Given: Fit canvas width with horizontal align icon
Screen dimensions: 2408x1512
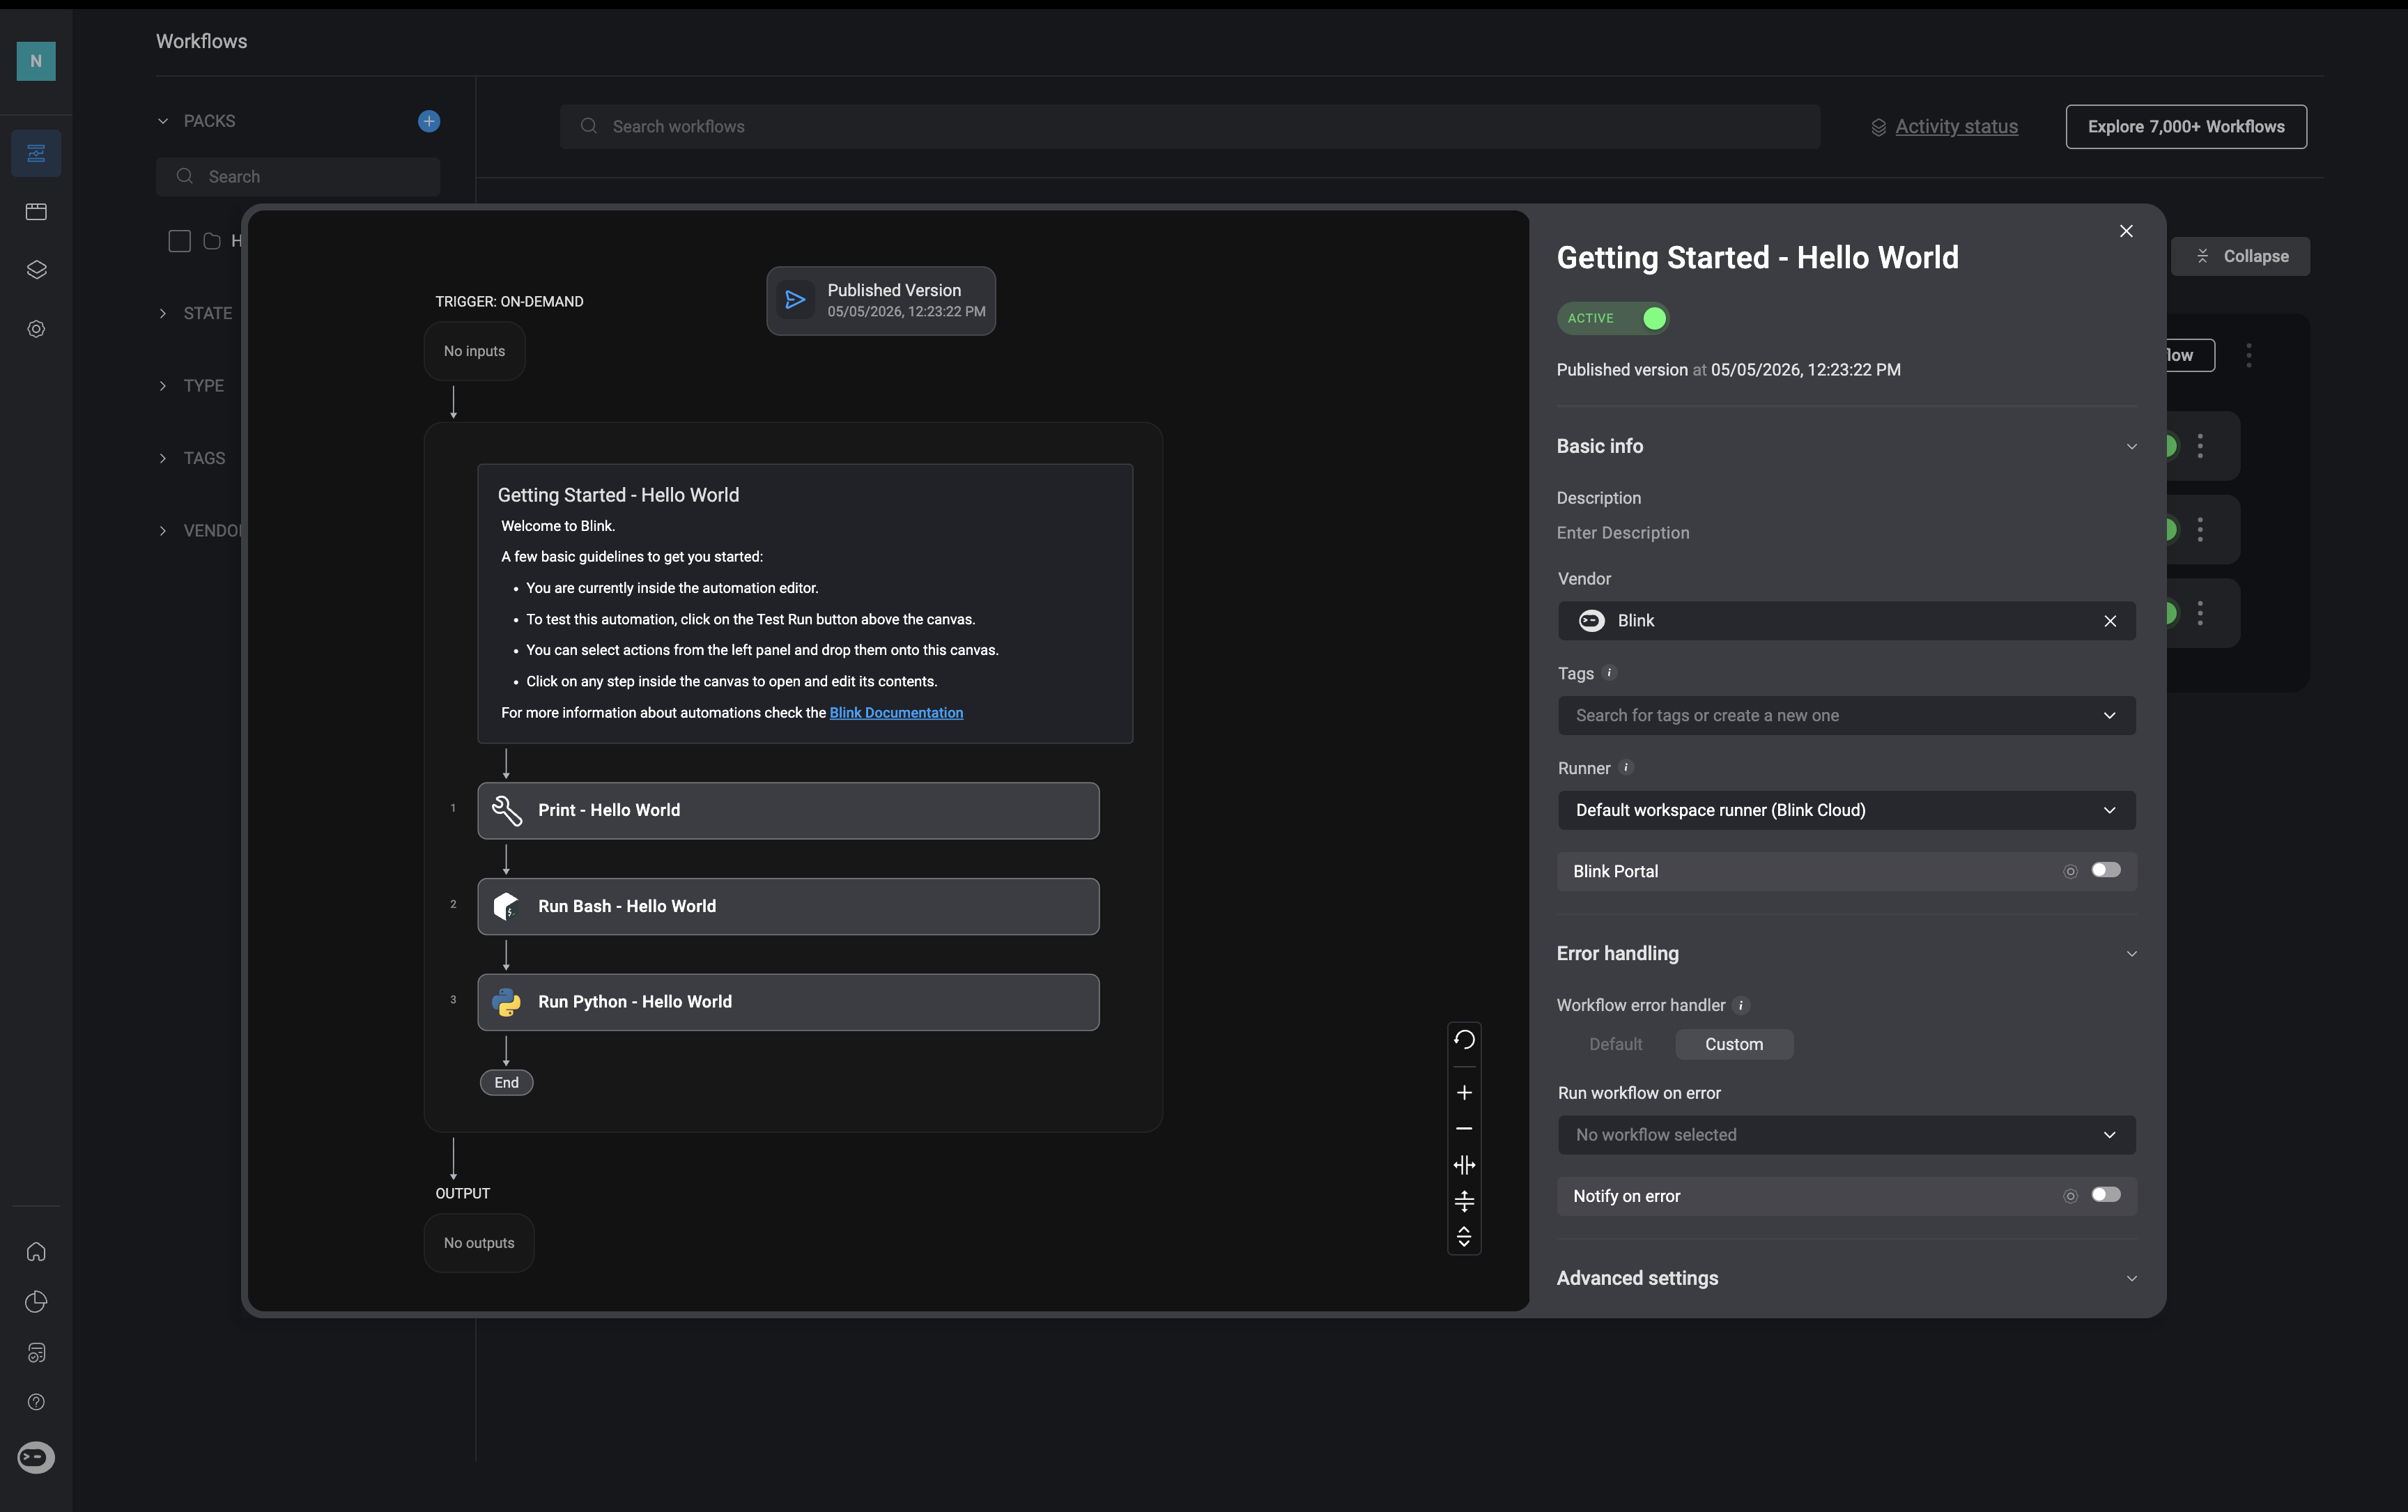Looking at the screenshot, I should pos(1464,1164).
